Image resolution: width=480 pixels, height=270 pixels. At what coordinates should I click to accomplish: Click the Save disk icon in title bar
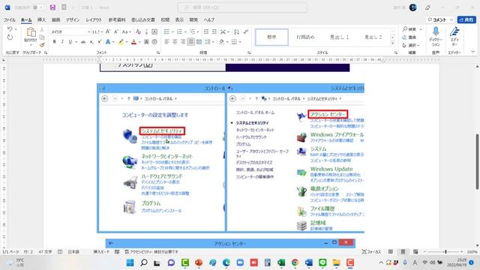click(52, 7)
